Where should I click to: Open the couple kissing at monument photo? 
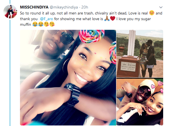click(x=140, y=54)
